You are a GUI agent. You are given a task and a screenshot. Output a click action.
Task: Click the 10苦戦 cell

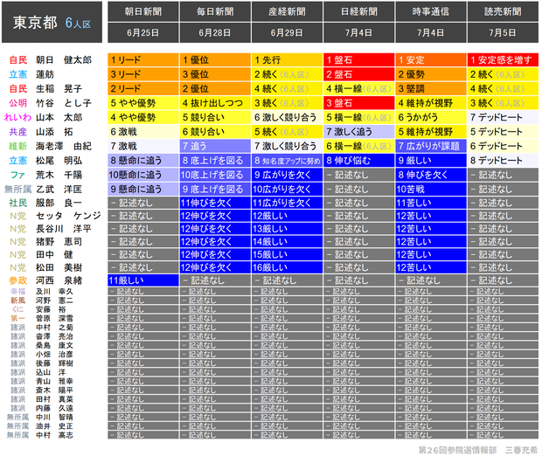pyautogui.click(x=431, y=189)
